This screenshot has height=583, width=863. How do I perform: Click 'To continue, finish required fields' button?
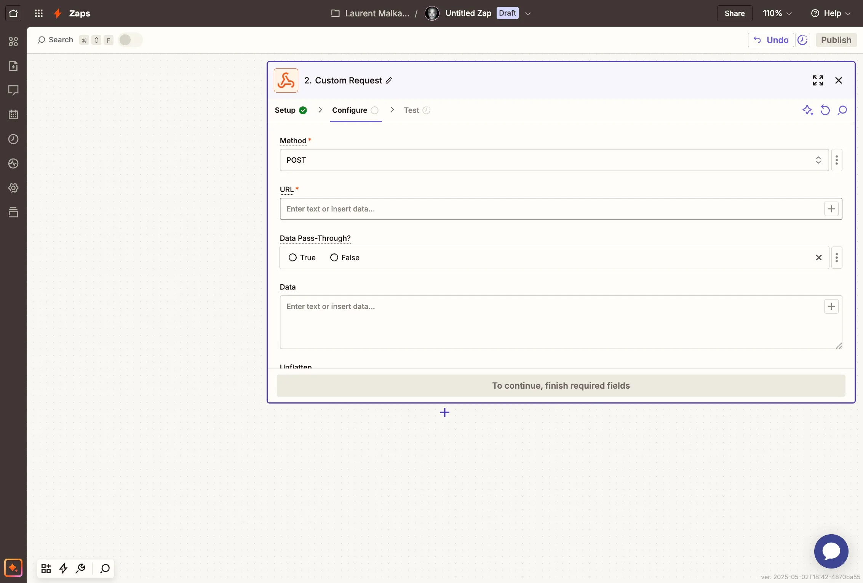[x=561, y=386]
